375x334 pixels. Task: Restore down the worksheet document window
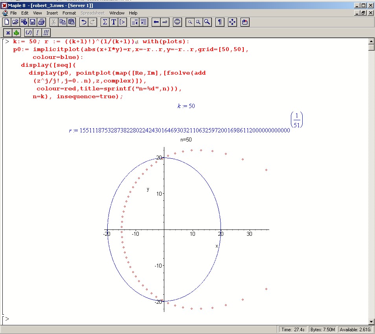[363, 13]
